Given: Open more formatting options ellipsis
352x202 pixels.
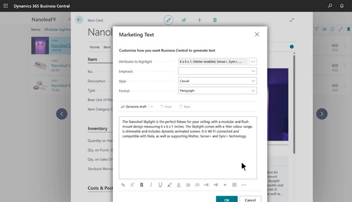Looking at the screenshot, I should click(x=244, y=185).
